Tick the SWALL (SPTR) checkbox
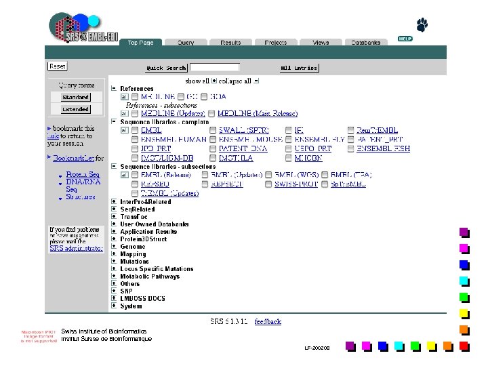Viewport: 488px width, 366px height. click(213, 130)
